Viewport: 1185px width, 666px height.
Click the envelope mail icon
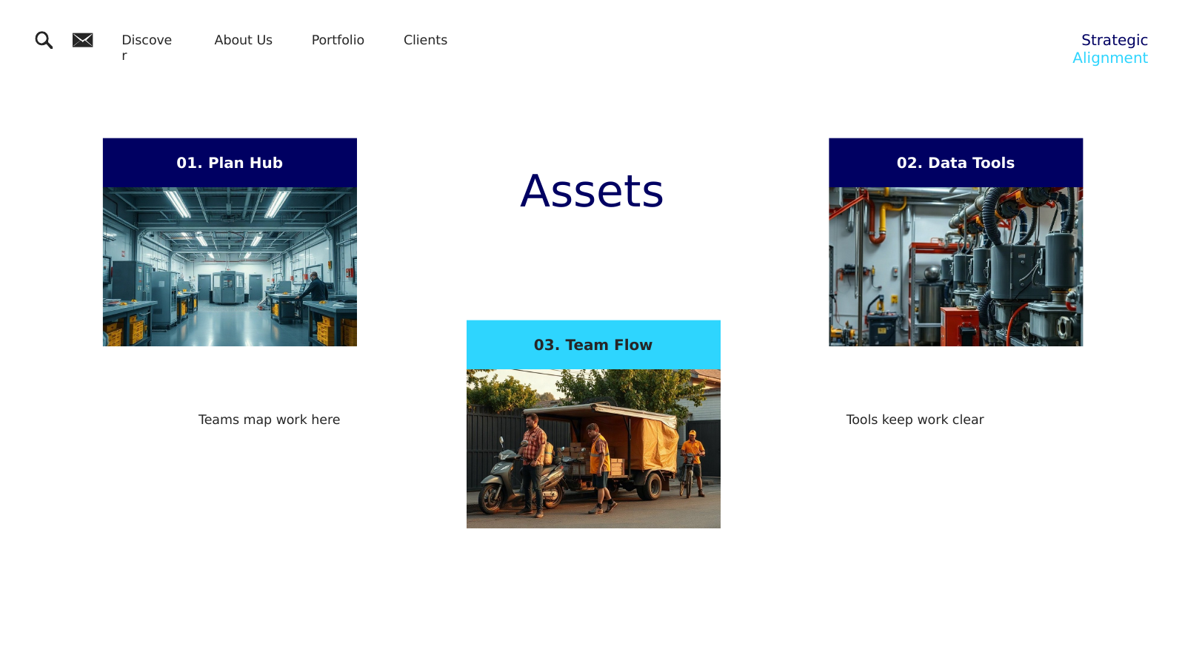point(83,40)
